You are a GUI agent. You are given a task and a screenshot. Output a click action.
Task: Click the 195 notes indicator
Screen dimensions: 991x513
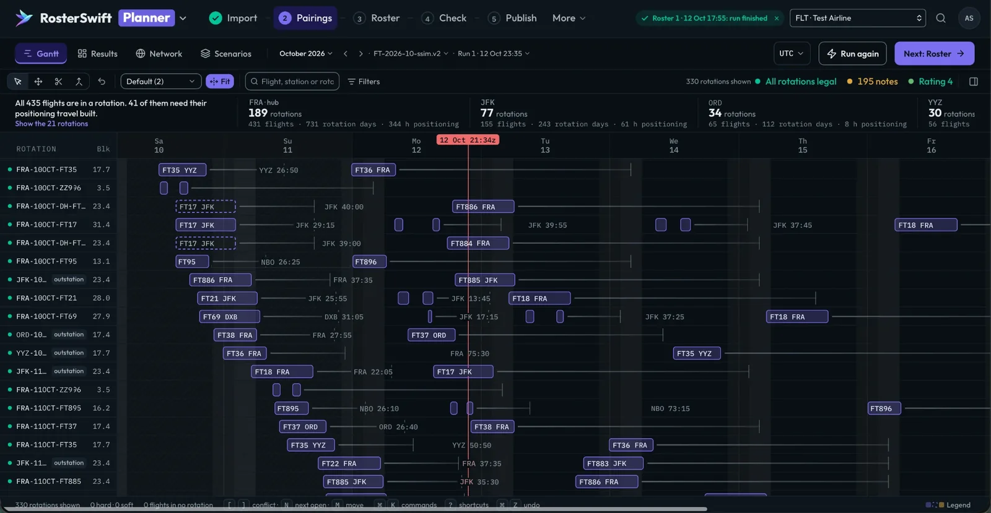pyautogui.click(x=872, y=81)
